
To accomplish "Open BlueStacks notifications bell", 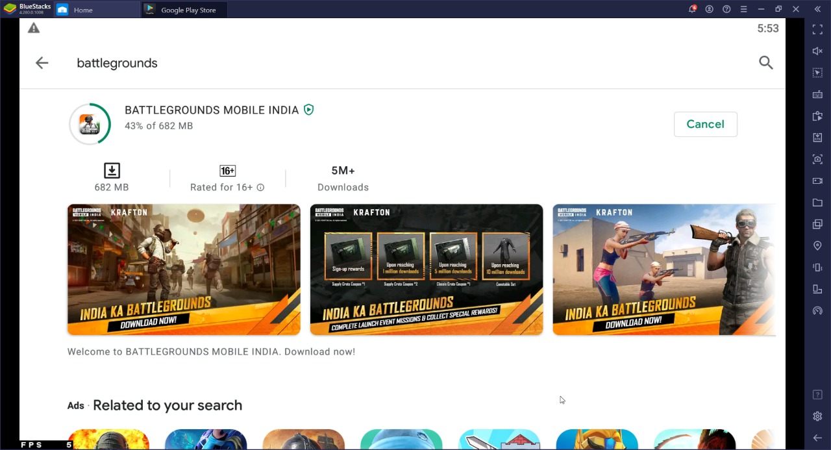I will pyautogui.click(x=692, y=9).
